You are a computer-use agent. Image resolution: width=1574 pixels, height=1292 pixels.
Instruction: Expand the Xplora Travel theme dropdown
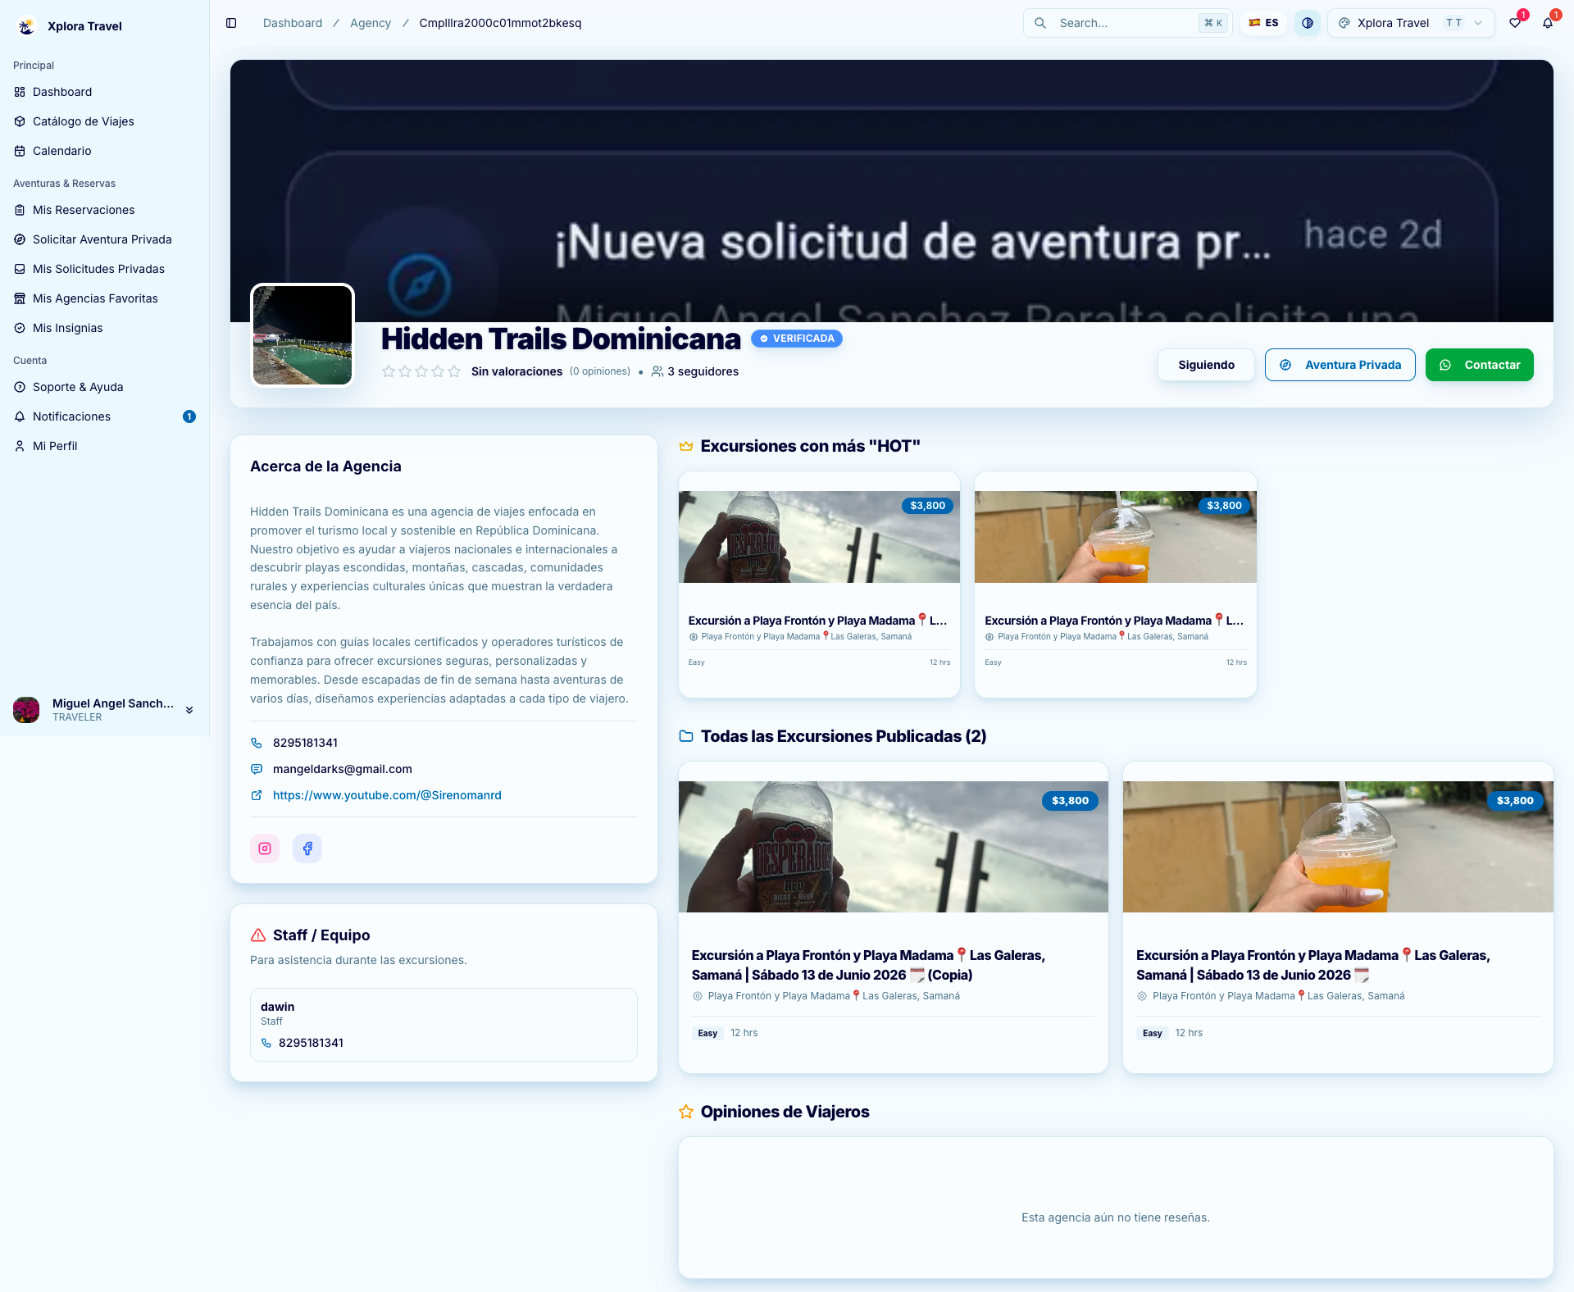1411,23
